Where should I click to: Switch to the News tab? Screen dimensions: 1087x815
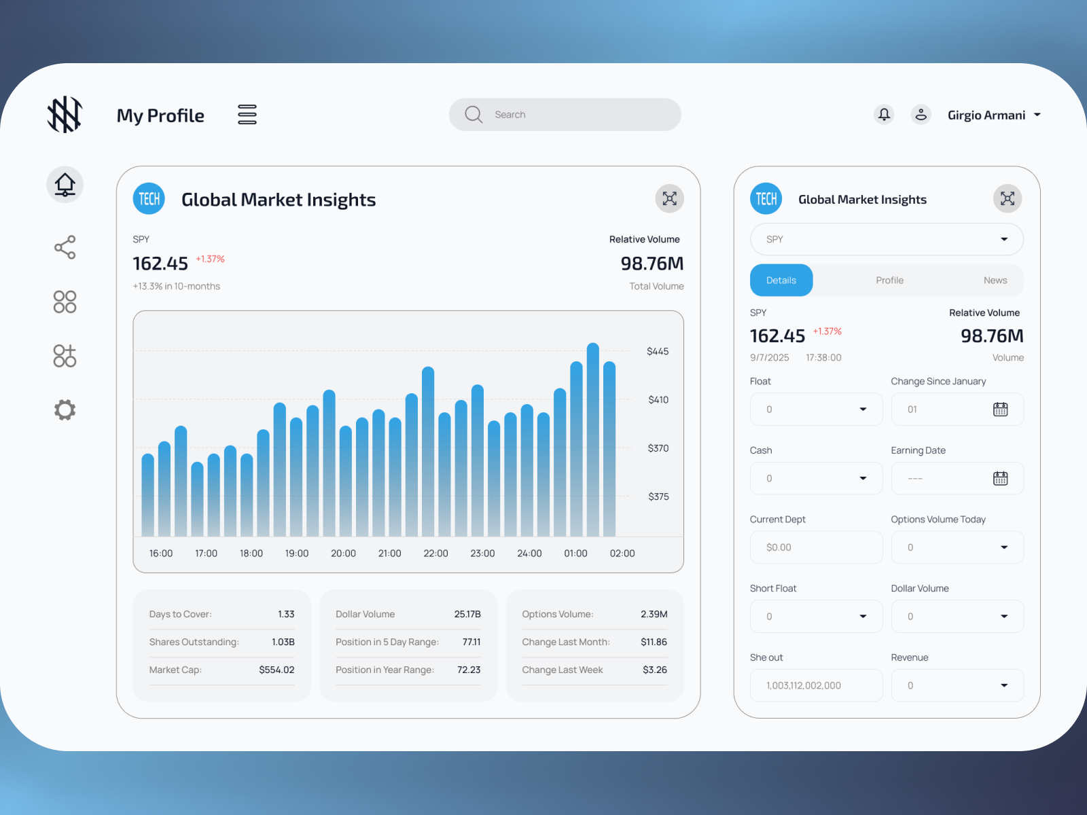(x=995, y=280)
